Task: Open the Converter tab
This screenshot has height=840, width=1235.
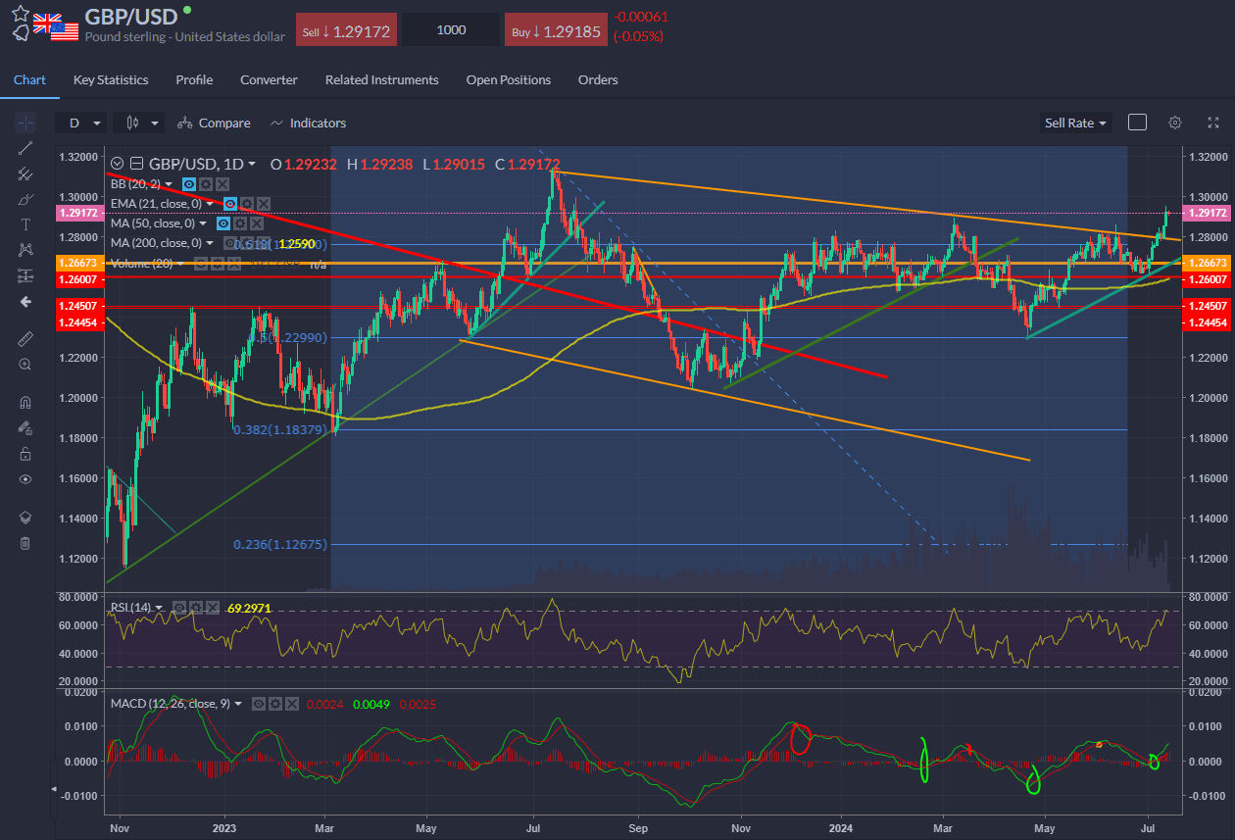Action: pos(269,79)
